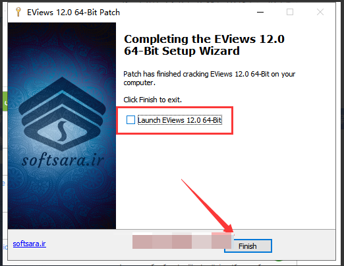Click the key icon in title bar
Viewport: 344px width, 266px height.
[18, 12]
